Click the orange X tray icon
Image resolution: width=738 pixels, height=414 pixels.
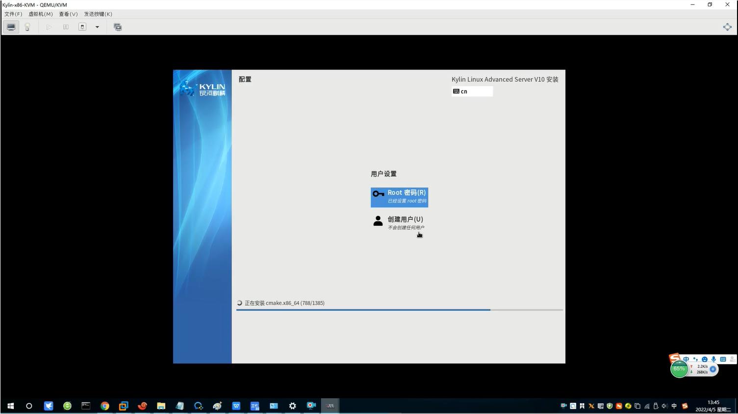click(591, 406)
